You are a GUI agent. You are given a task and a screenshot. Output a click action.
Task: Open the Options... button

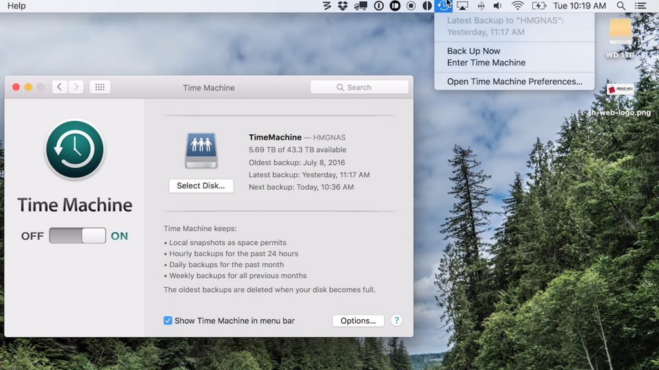[358, 321]
